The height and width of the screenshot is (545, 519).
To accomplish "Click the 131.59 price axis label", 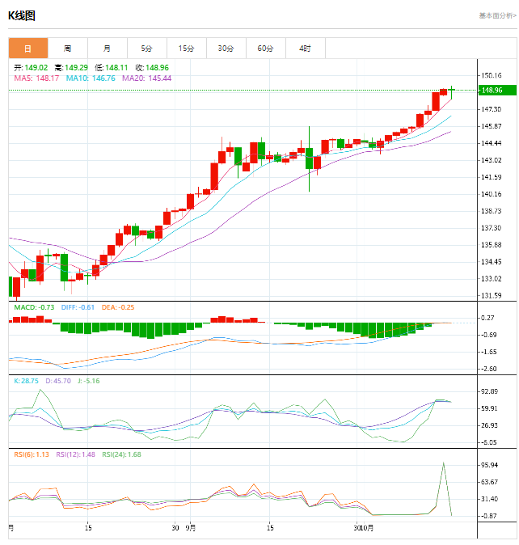I will (x=492, y=296).
